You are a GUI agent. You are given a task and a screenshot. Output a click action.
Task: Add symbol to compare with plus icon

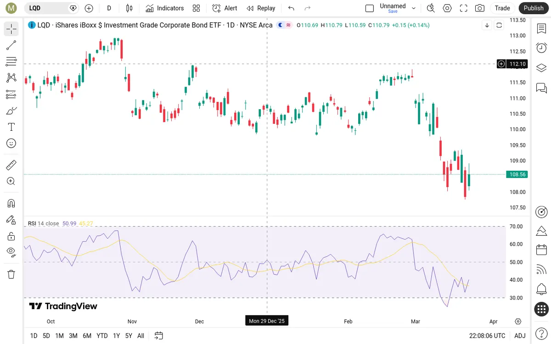coord(89,8)
